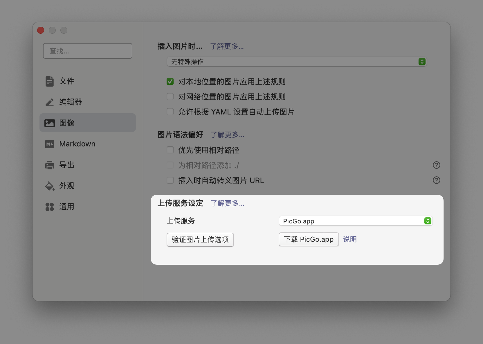Click the 文件 document icon in sidebar
The width and height of the screenshot is (483, 344).
coord(49,81)
